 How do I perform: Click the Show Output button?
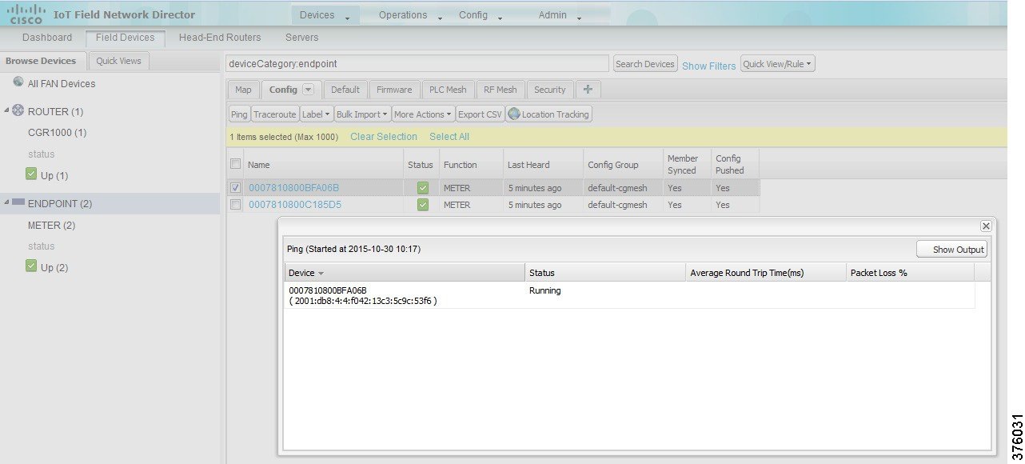(x=951, y=249)
